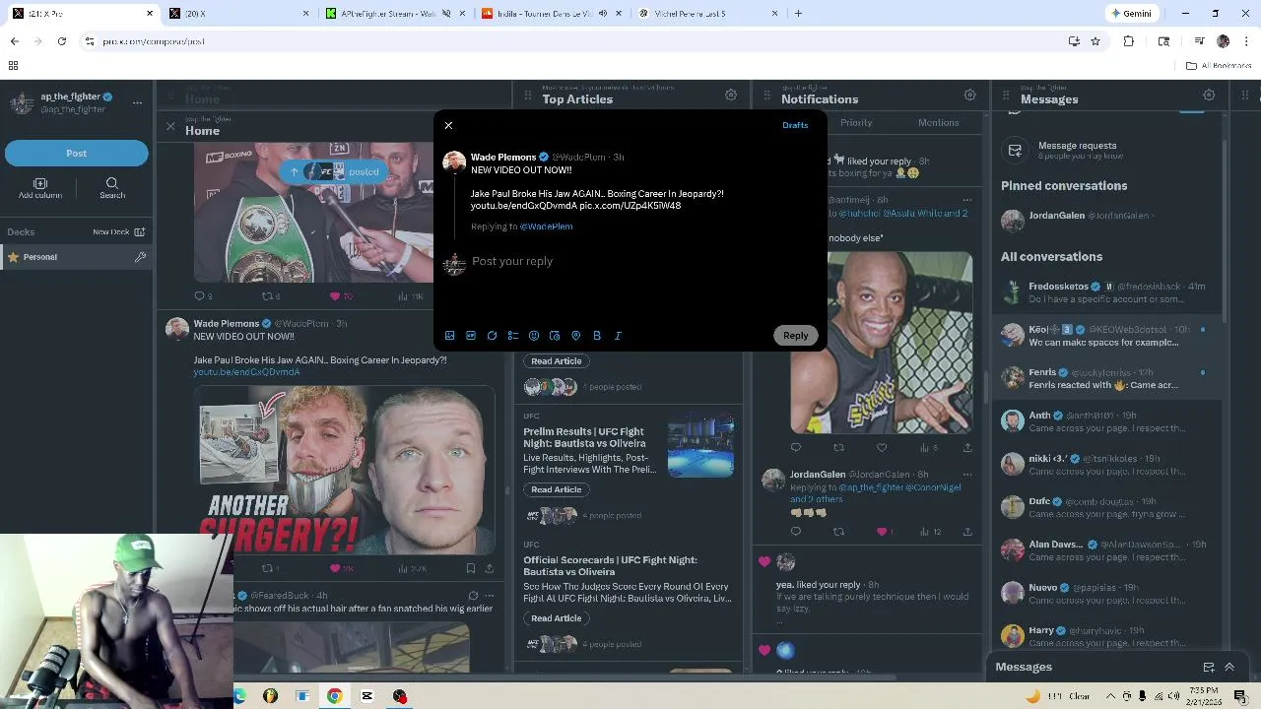Open Prelim Results article thumbnail
This screenshot has height=709, width=1261.
[x=700, y=447]
